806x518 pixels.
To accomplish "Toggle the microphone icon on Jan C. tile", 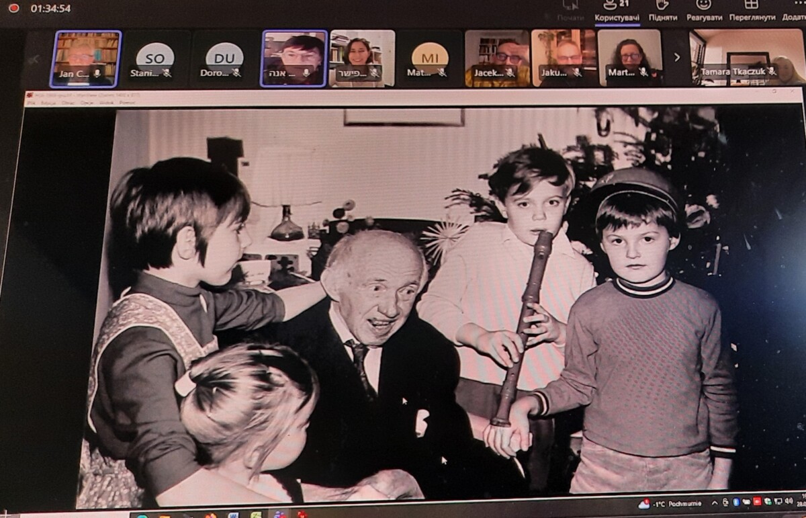I will coord(97,73).
